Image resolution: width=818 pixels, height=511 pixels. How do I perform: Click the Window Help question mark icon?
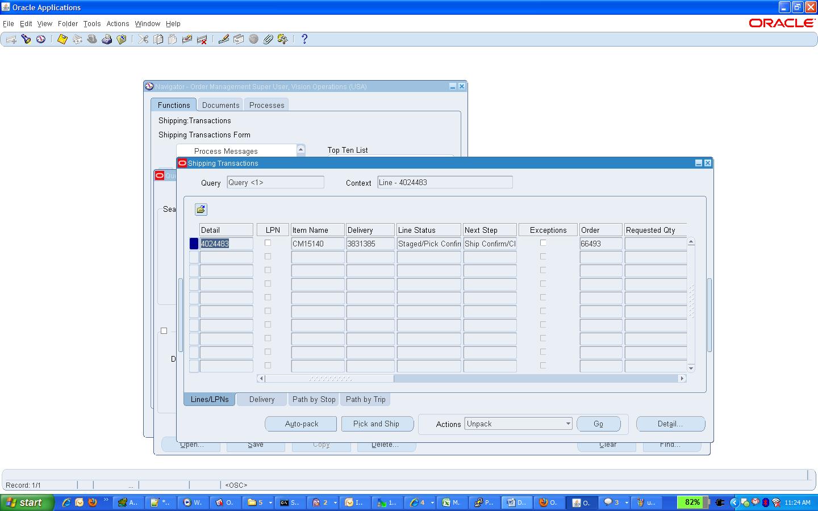(x=304, y=39)
